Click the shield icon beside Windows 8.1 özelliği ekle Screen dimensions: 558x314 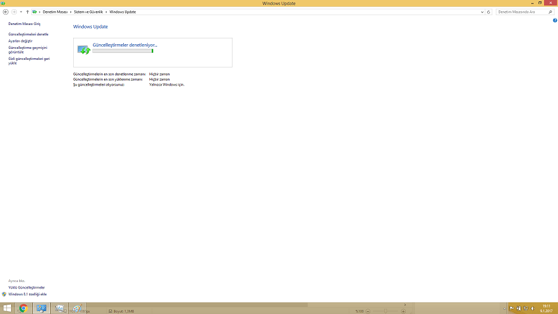(4, 294)
